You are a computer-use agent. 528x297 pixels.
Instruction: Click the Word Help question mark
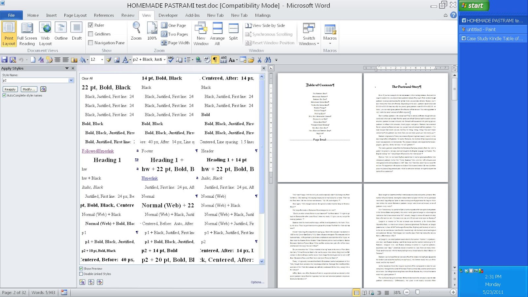[x=453, y=15]
